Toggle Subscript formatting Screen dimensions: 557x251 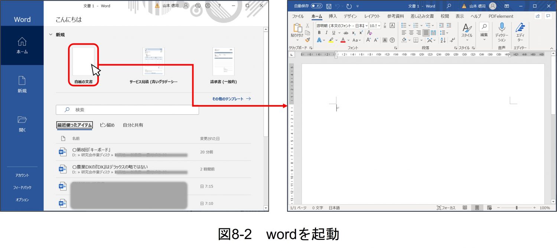[x=354, y=33]
